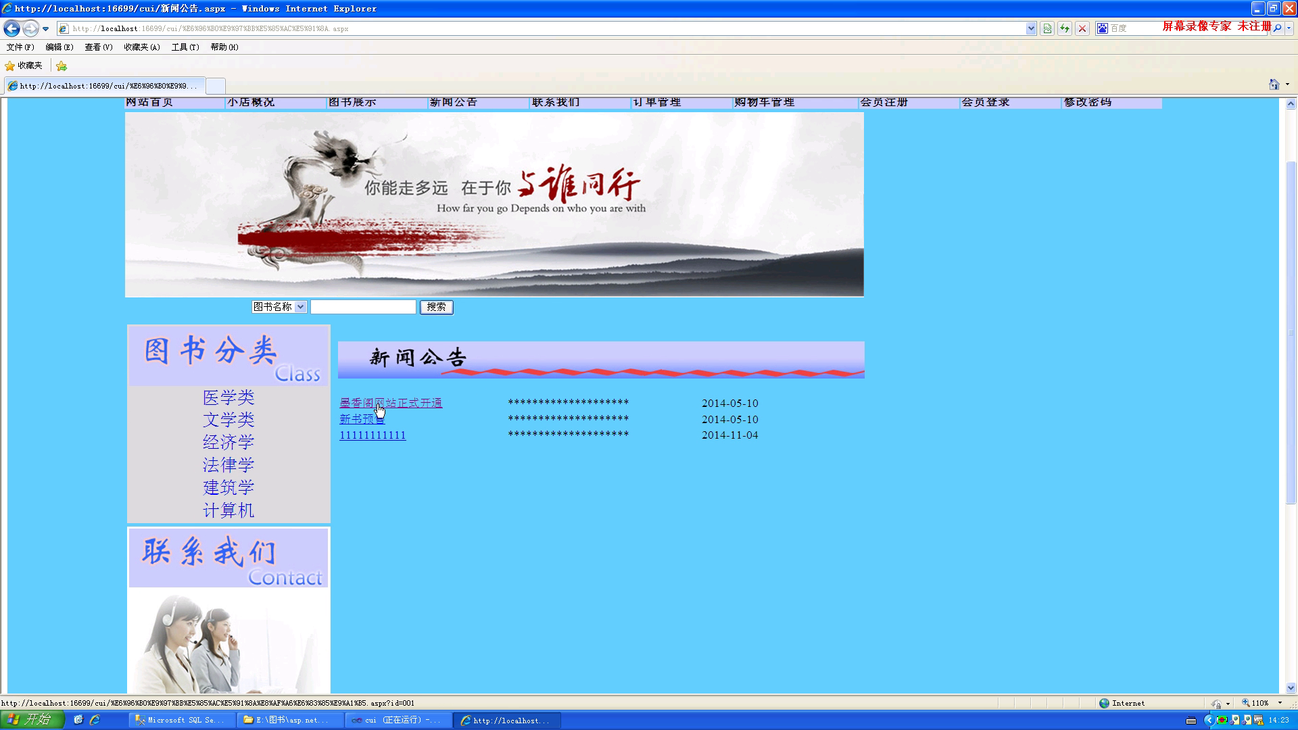Click the 联系我们 Contact sidebar banner

tap(229, 558)
